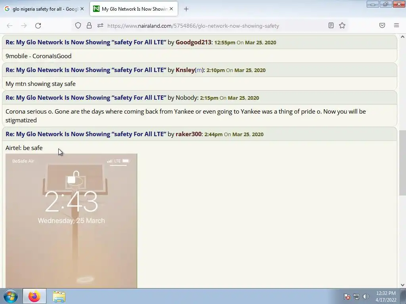Click the '9mobile - CoronaIsGood' post text
Screen dimensions: 406x304
click(38, 56)
